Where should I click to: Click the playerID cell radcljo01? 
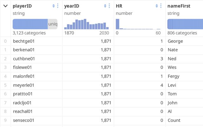[22, 103]
